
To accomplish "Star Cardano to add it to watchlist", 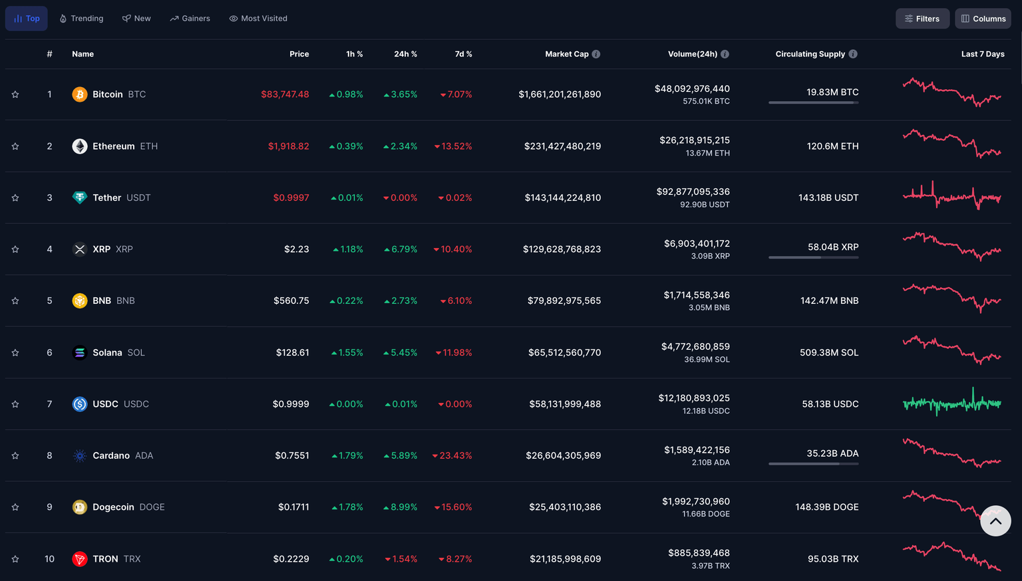I will coord(15,455).
